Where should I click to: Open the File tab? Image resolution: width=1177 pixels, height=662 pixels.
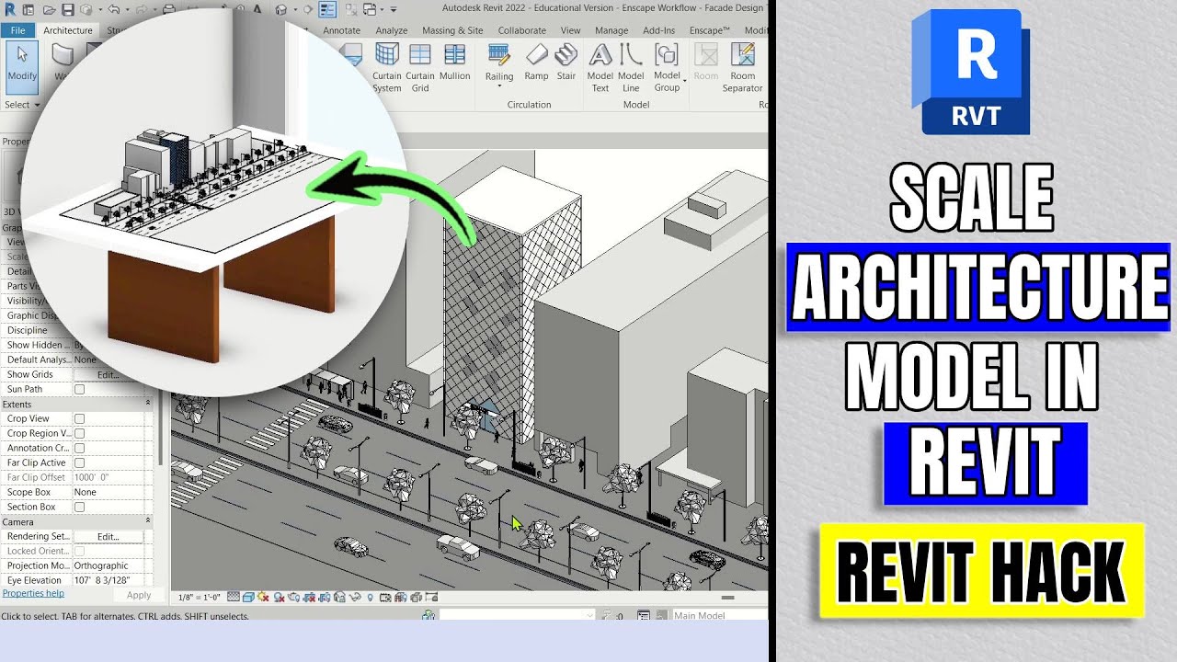(x=17, y=30)
